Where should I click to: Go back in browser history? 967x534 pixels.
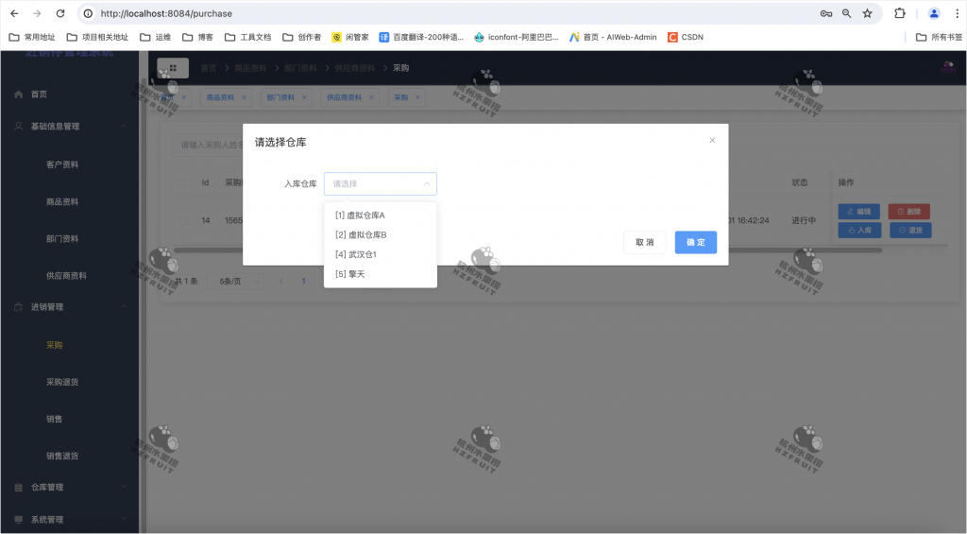[14, 13]
